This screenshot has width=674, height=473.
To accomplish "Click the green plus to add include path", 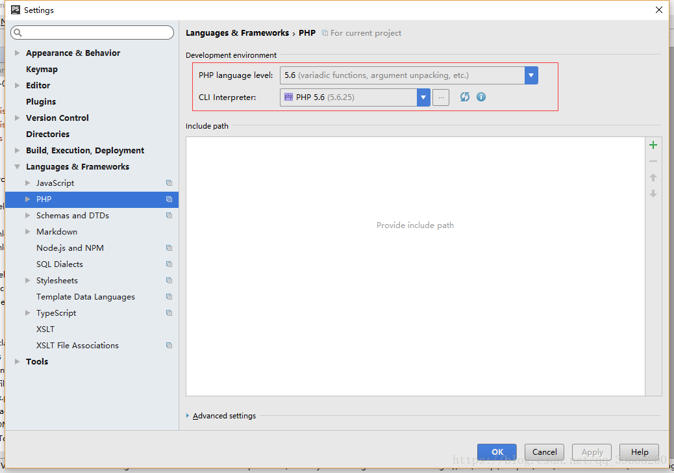I will [x=653, y=145].
